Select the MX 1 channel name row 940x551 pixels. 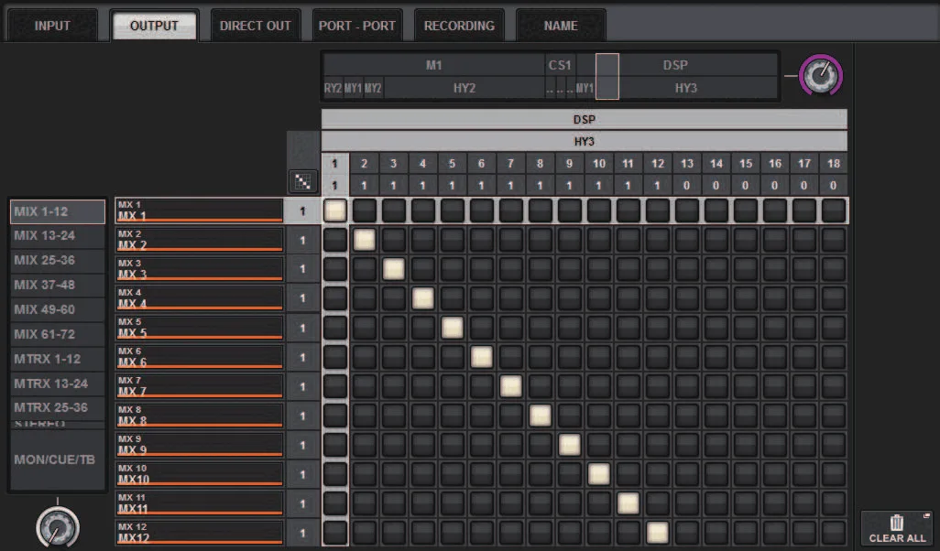[199, 211]
